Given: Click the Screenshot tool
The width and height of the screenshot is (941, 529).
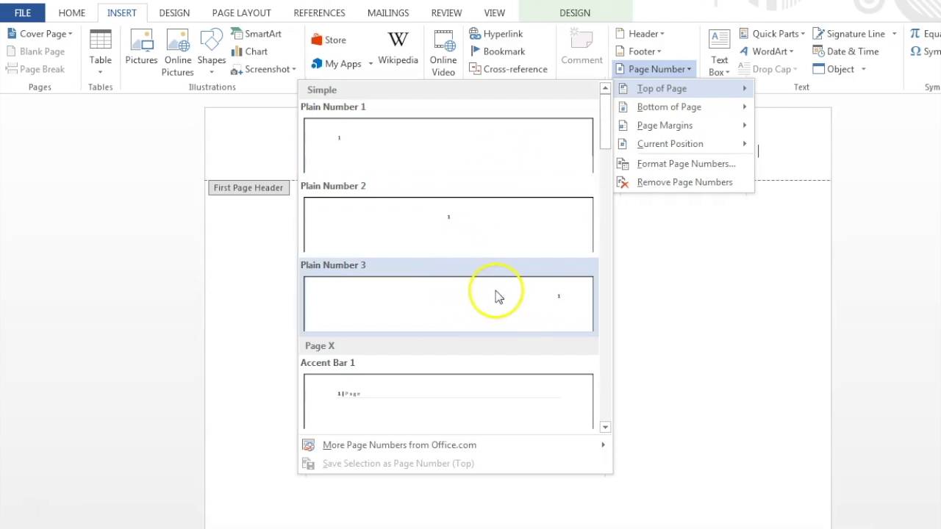Looking at the screenshot, I should tap(262, 69).
